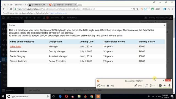The width and height of the screenshot is (176, 99).
Task: Click the recorder app logo icon
Action: click(98, 81)
